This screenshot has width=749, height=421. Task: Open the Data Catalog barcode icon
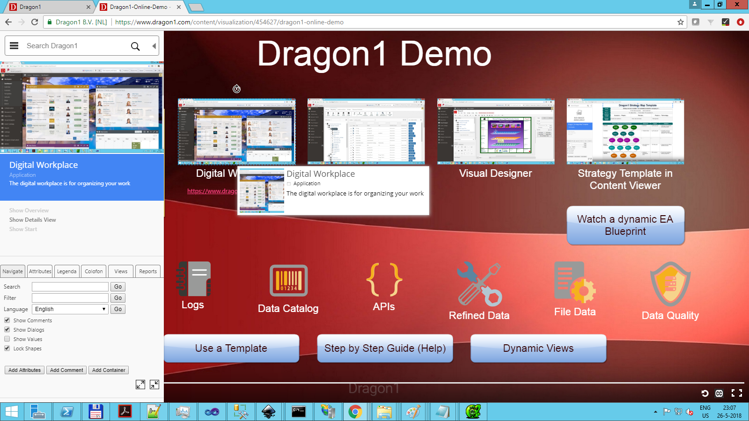tap(288, 281)
